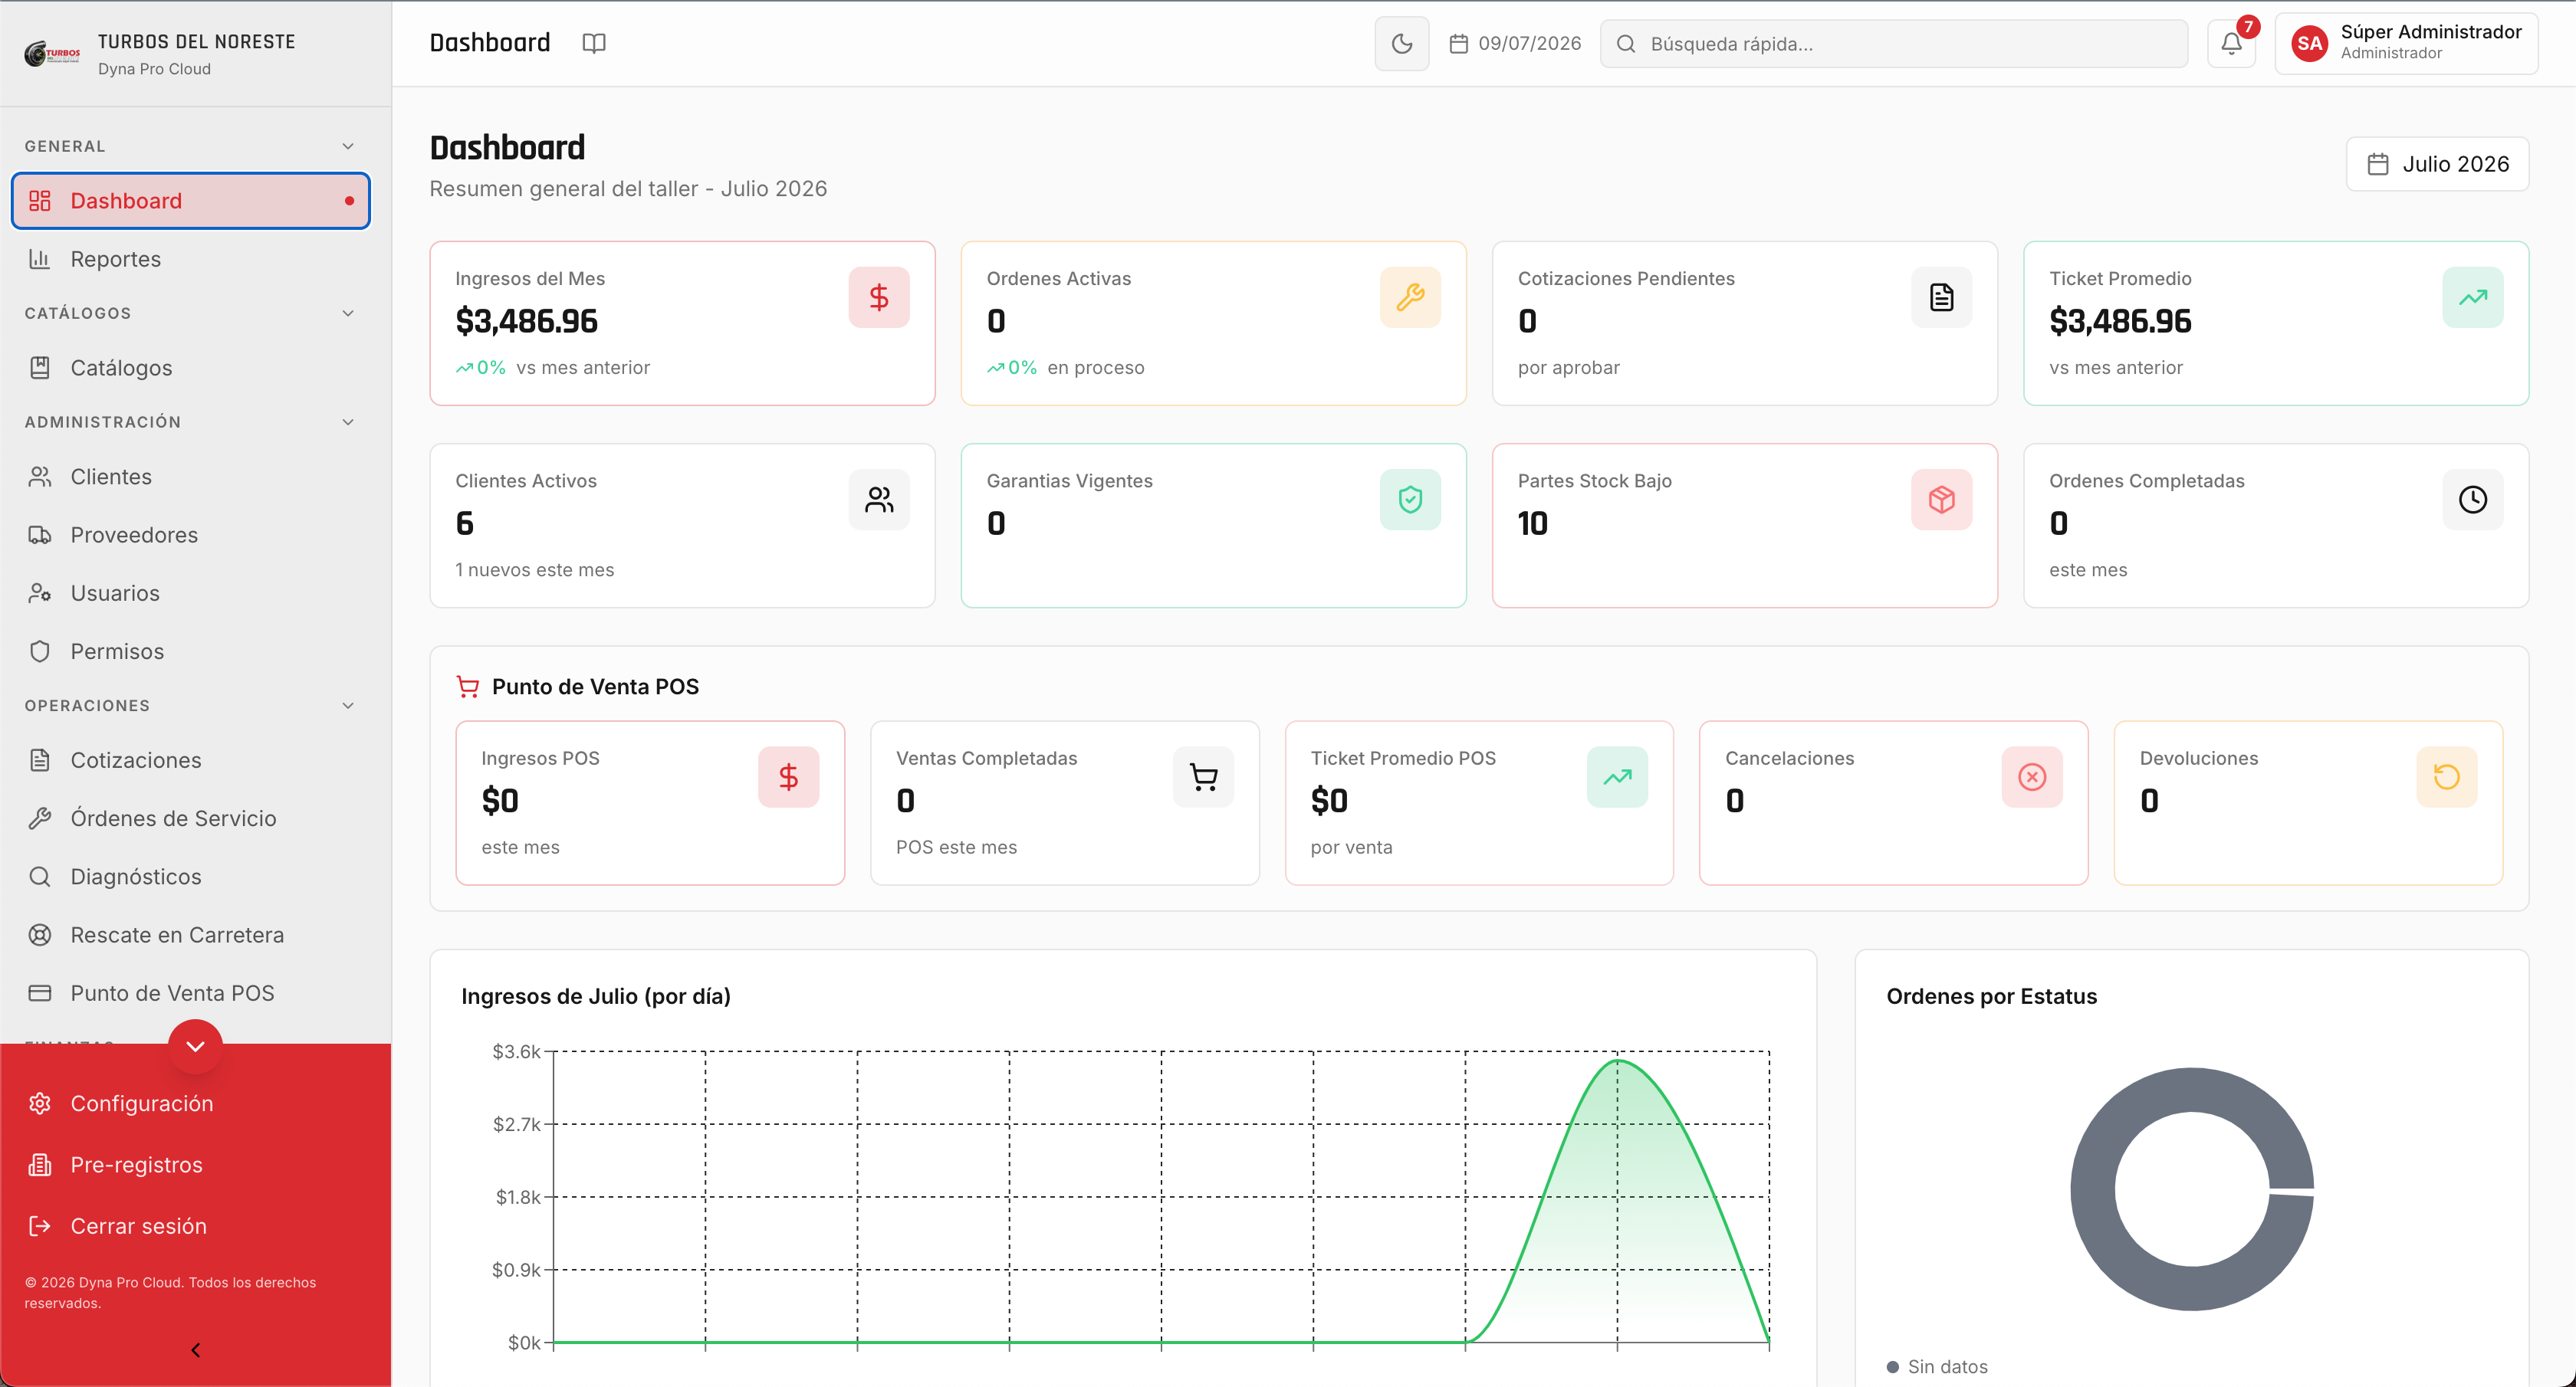Click the Ordenes por Estatus title

click(1991, 996)
